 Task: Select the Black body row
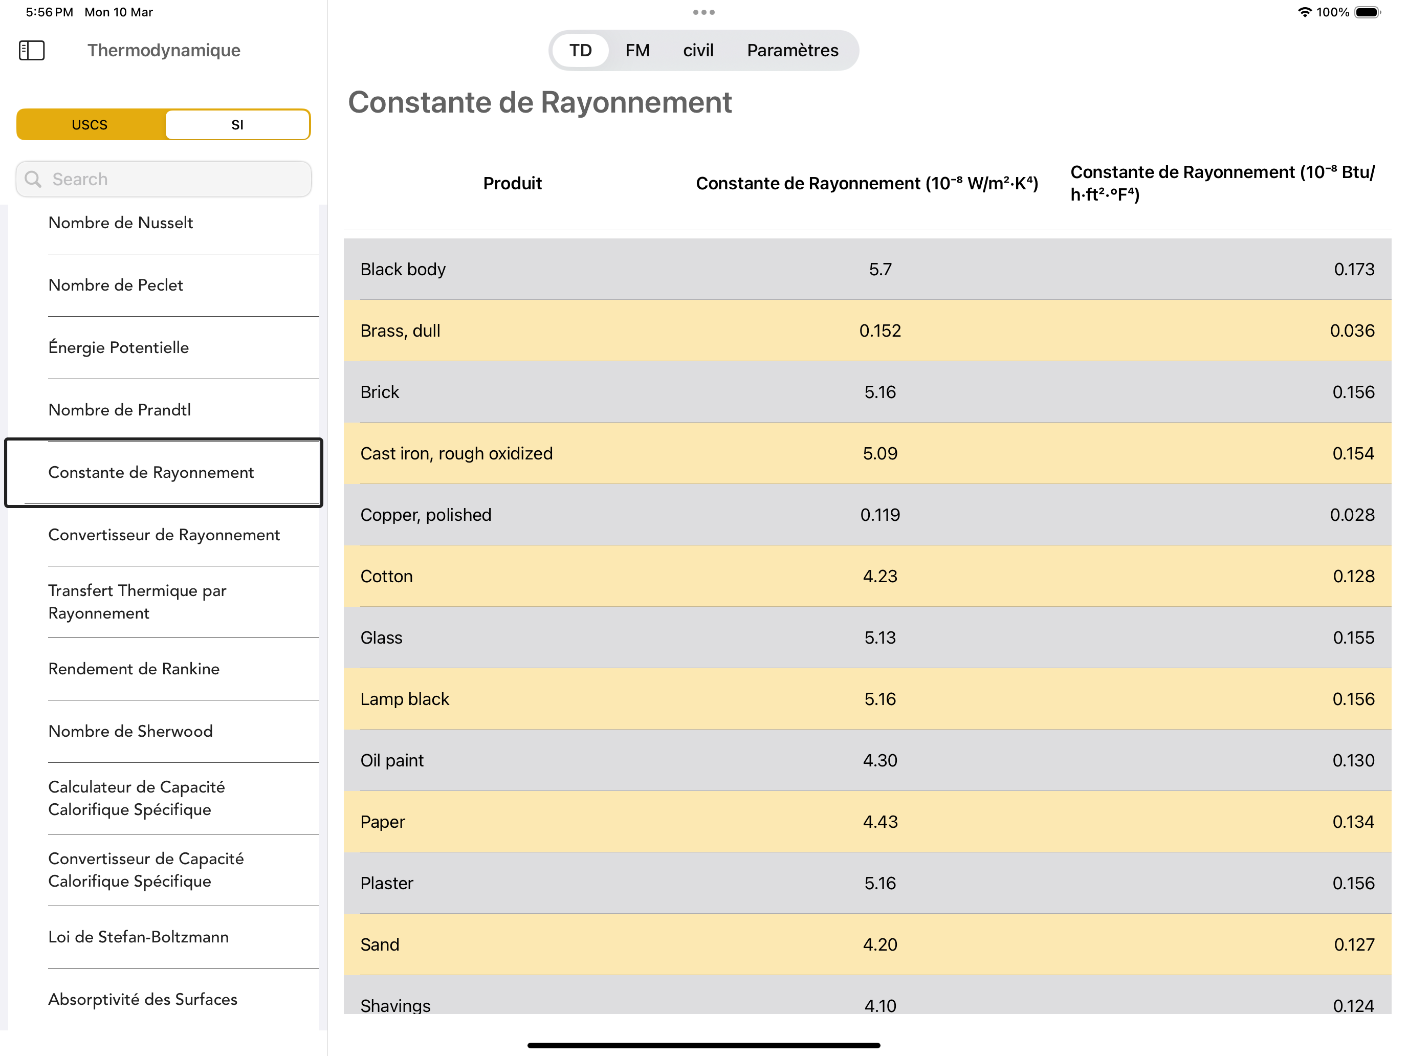[x=867, y=269]
